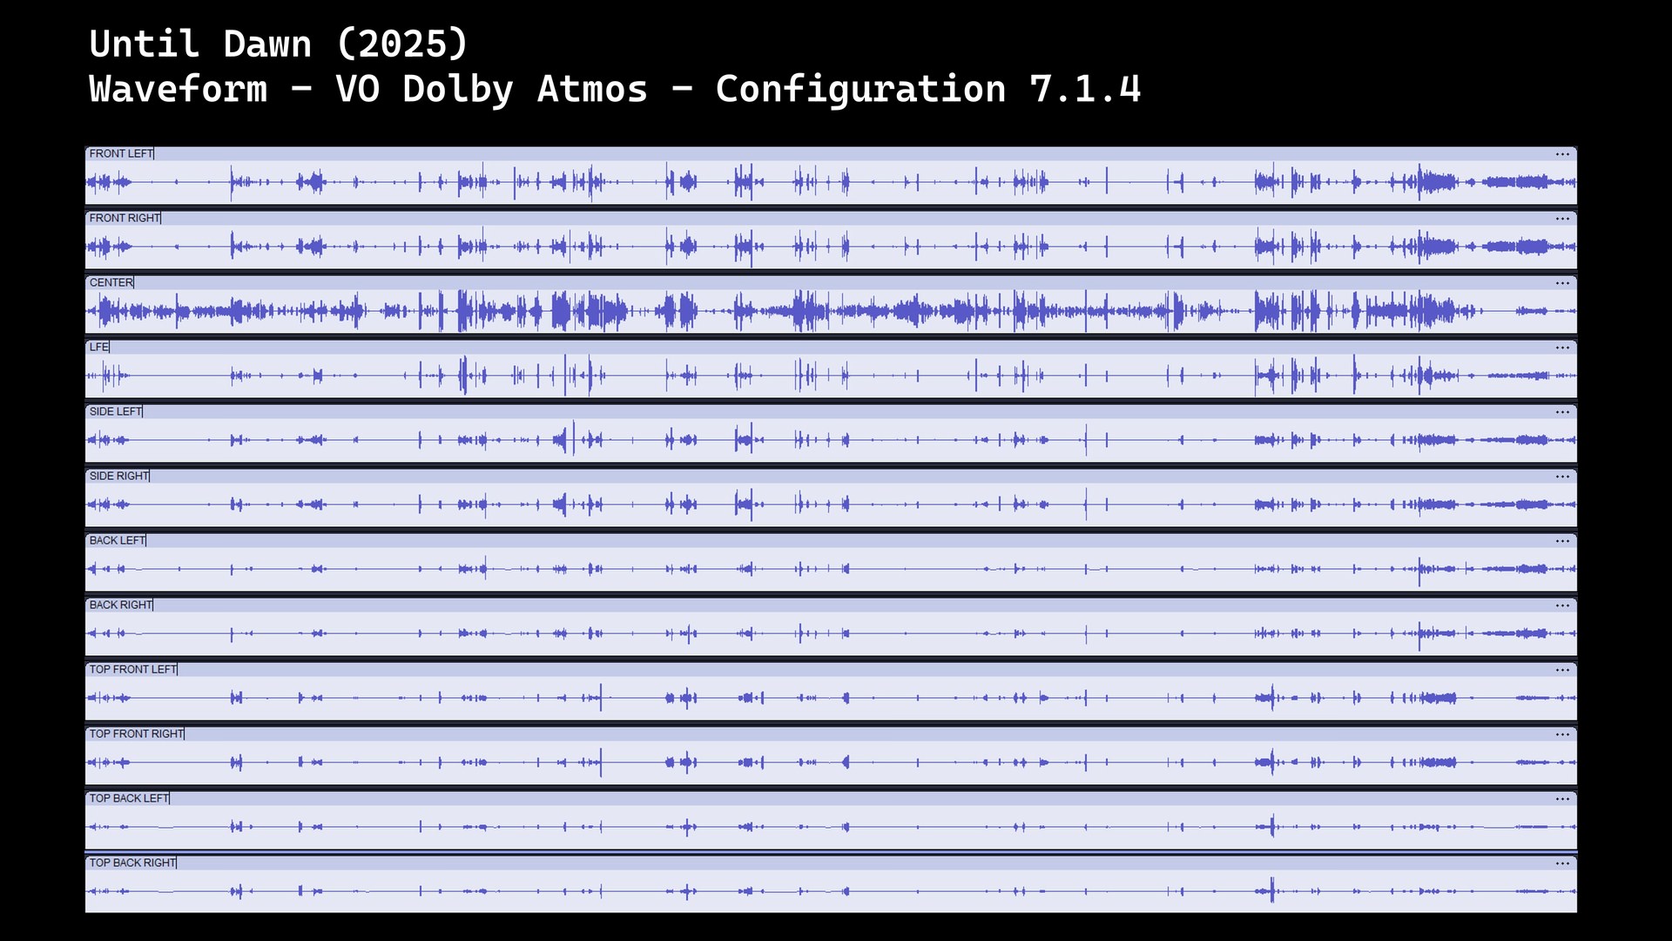Viewport: 1672px width, 941px height.
Task: Click inside the TOP FRONT RIGHT waveform
Action: point(831,762)
